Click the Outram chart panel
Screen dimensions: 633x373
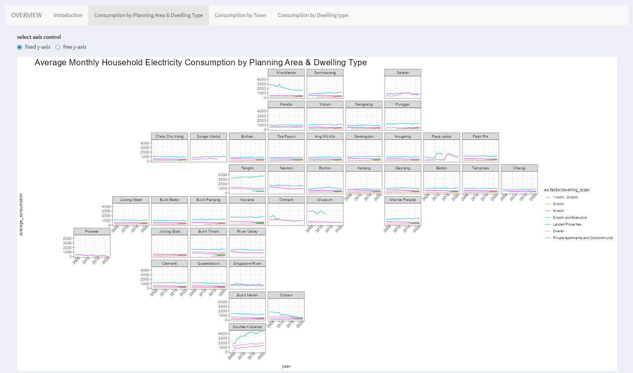click(x=286, y=310)
